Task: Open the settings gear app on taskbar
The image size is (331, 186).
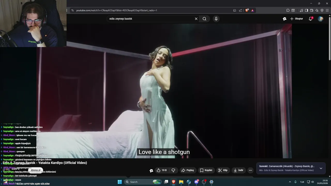Action: (211, 182)
